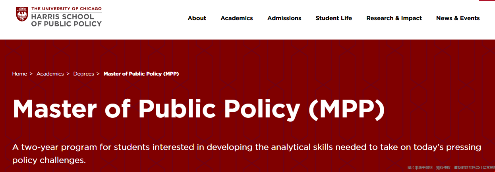
Task: Click the breadcrumb arrow after Degrees
Action: (98, 74)
